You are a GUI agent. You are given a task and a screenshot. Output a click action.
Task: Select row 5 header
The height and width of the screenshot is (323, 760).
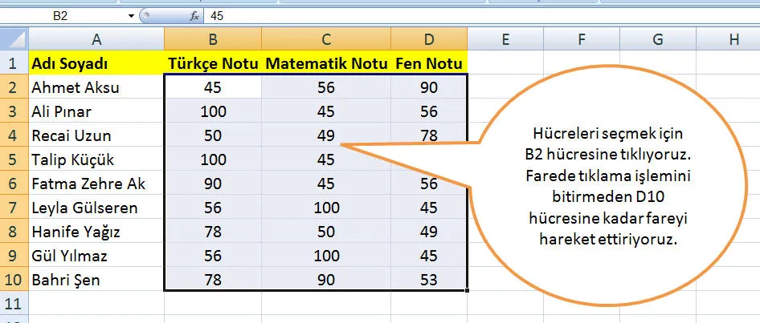click(x=14, y=159)
